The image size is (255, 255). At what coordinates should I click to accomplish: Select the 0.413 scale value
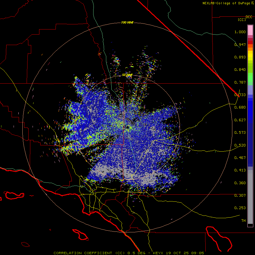(x=240, y=170)
